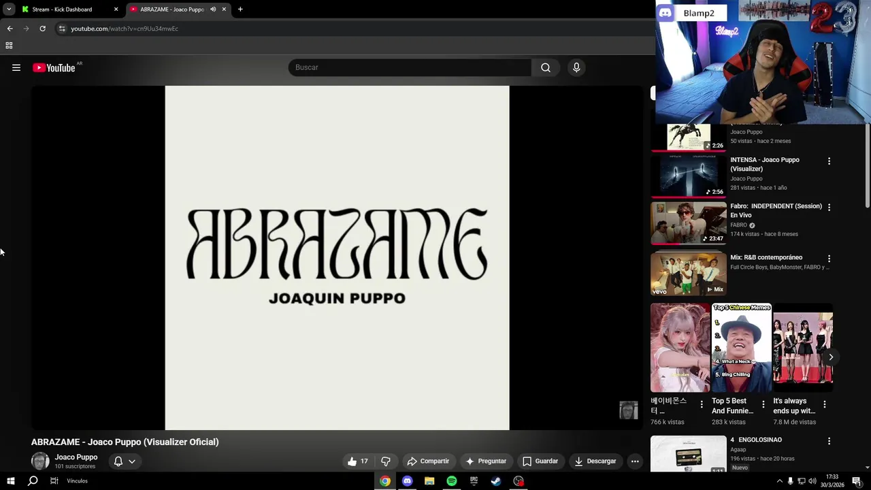871x490 pixels.
Task: Click the YouTube search input field
Action: 410,67
